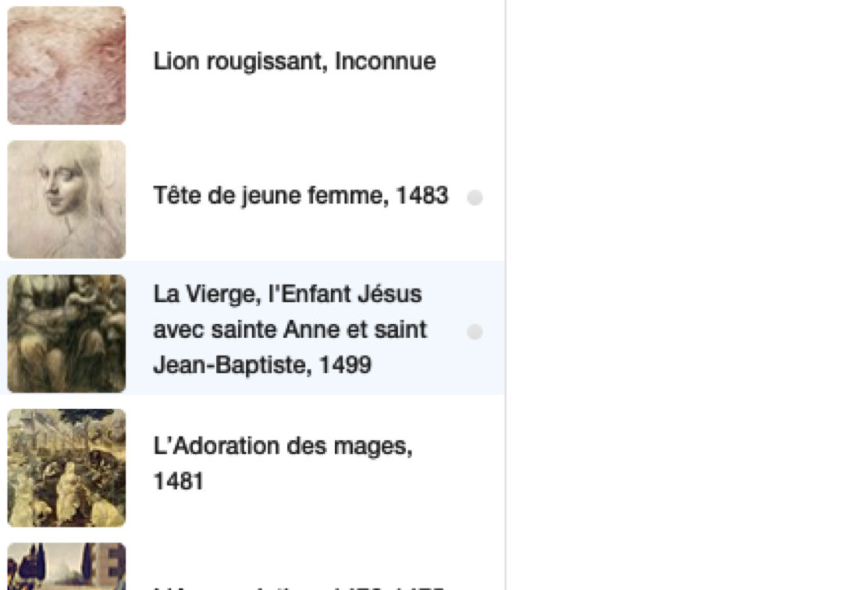
Task: Open the partially visible bottom artwork thumbnail
Action: (x=66, y=568)
